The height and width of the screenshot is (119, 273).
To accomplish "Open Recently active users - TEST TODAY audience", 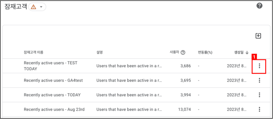I will tap(50, 66).
